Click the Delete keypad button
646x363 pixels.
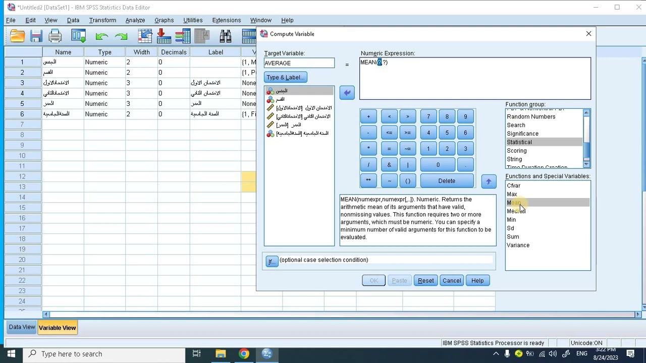click(x=447, y=181)
